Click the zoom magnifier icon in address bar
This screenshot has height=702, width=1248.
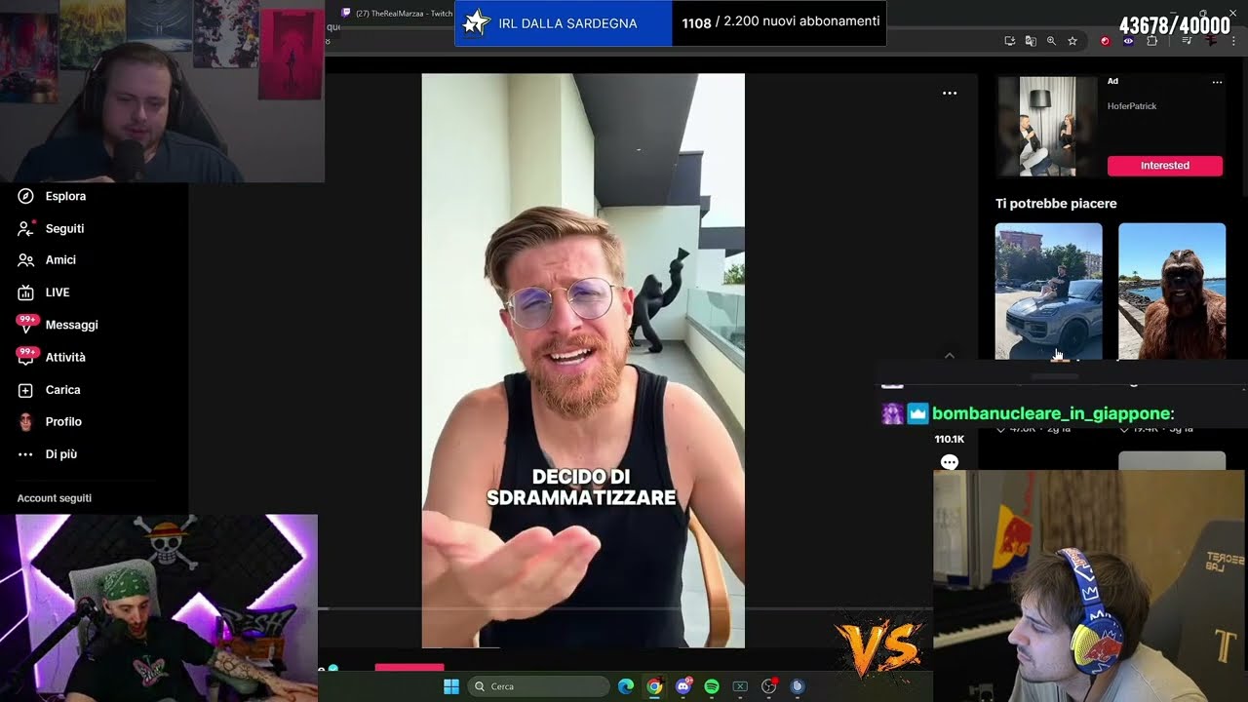[1051, 41]
